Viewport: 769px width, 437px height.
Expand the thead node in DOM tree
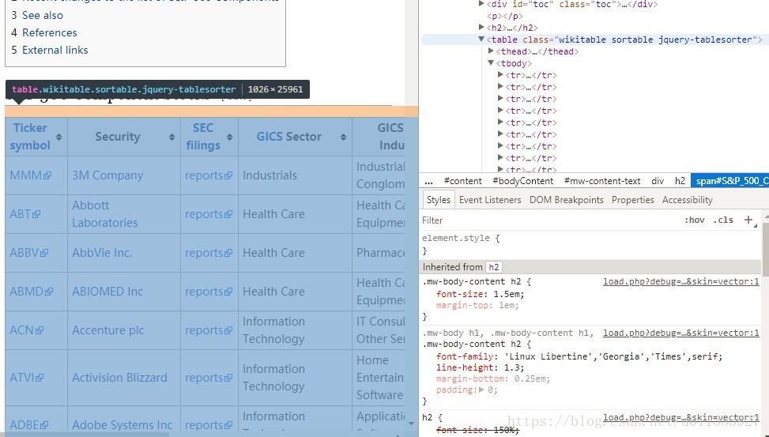[x=491, y=51]
